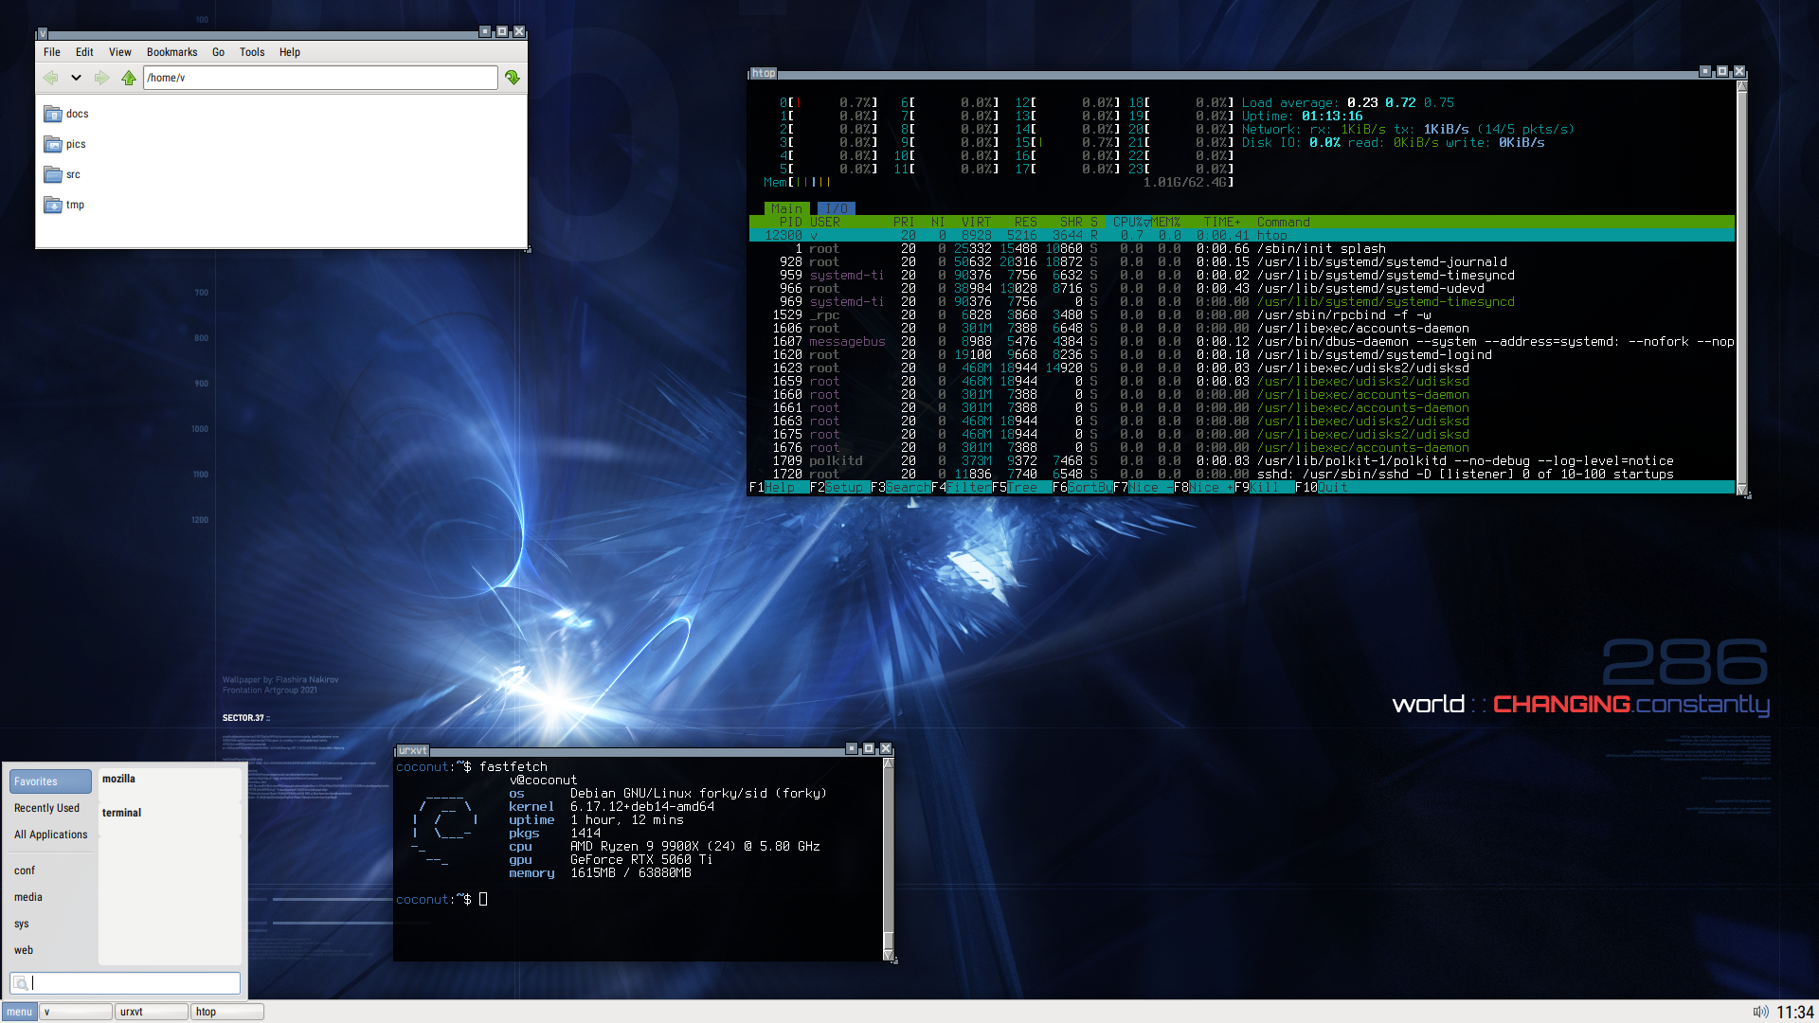1819x1023 pixels.
Task: Expand the media category in menu
Action: (x=28, y=897)
